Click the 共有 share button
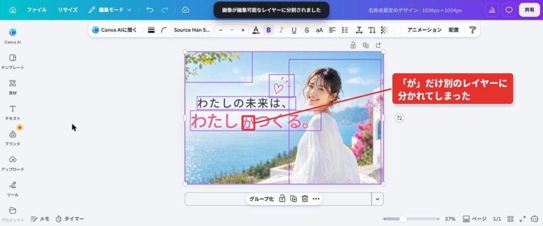This screenshot has width=543, height=226. click(529, 10)
